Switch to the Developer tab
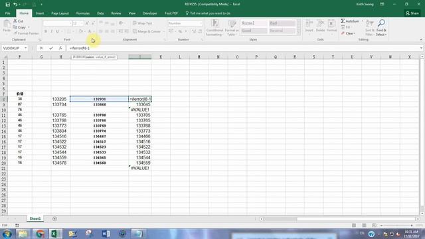This screenshot has width=425, height=239. pos(150,13)
